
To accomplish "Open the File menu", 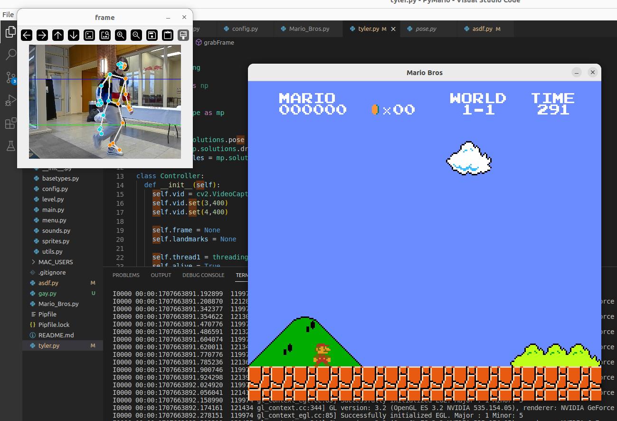I will coord(8,14).
